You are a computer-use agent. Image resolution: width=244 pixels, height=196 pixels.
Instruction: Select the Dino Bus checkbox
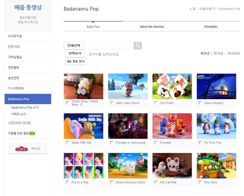[200, 182]
